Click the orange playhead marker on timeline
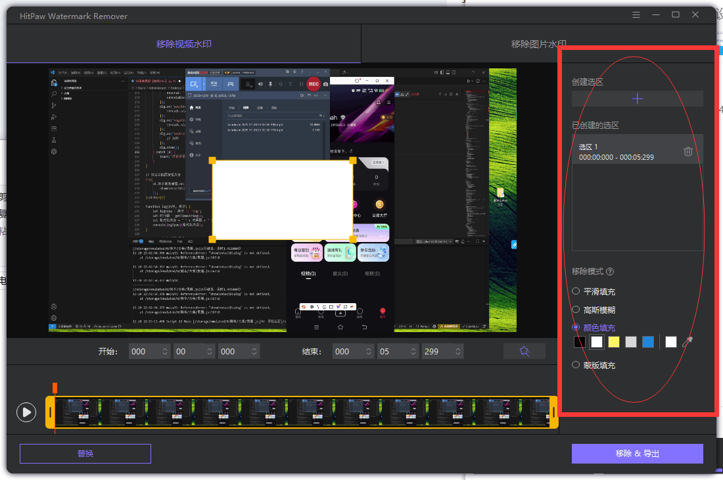The image size is (723, 480). click(x=55, y=388)
